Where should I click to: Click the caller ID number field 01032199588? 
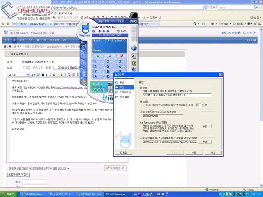163,116
